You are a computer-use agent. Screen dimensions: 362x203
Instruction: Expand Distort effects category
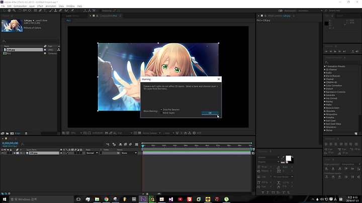325,88
